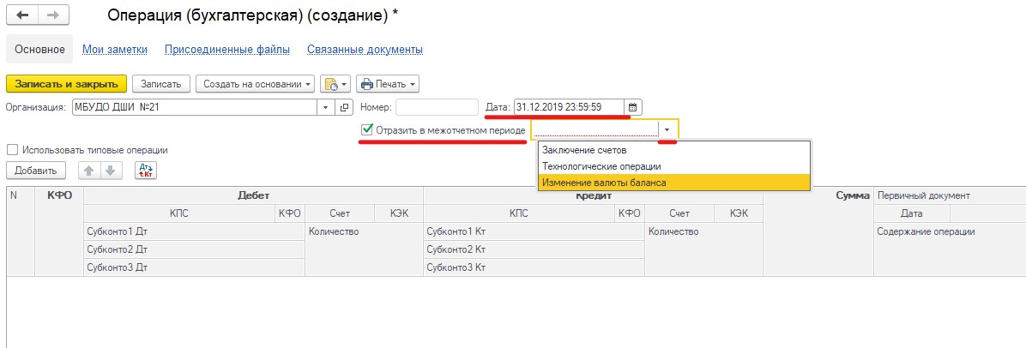This screenshot has width=1026, height=348.
Task: Open the document-with-clock icon dropdown
Action: 335,84
